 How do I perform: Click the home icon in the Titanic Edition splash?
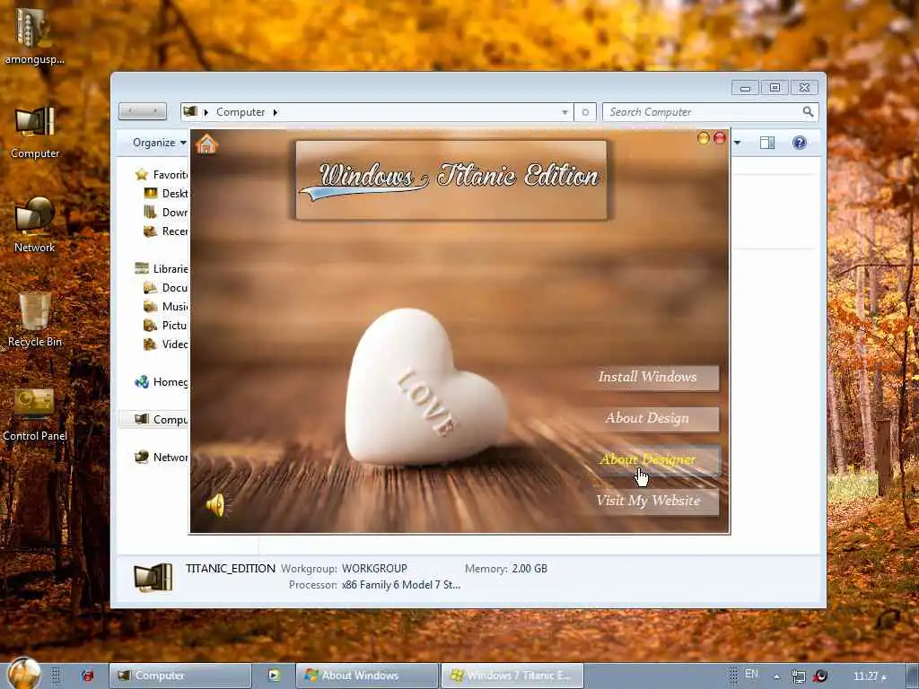click(206, 144)
